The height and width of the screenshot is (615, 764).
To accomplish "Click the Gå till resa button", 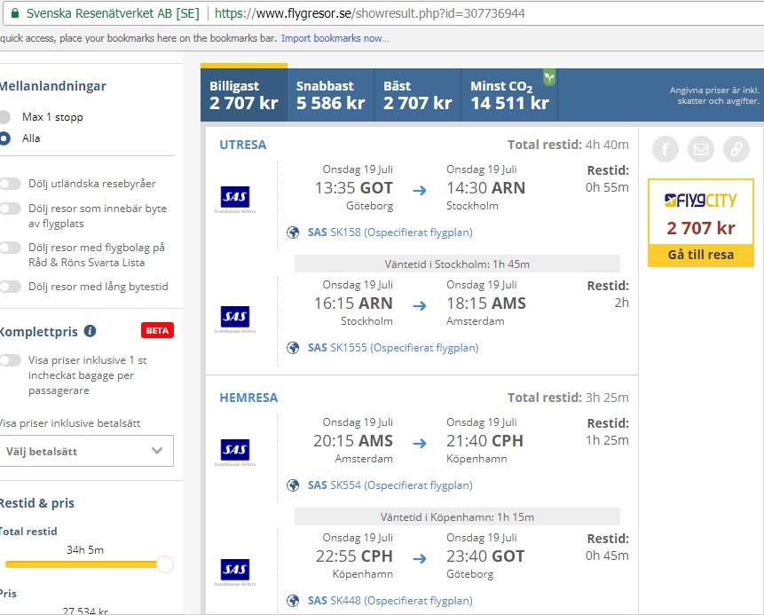I will (700, 255).
